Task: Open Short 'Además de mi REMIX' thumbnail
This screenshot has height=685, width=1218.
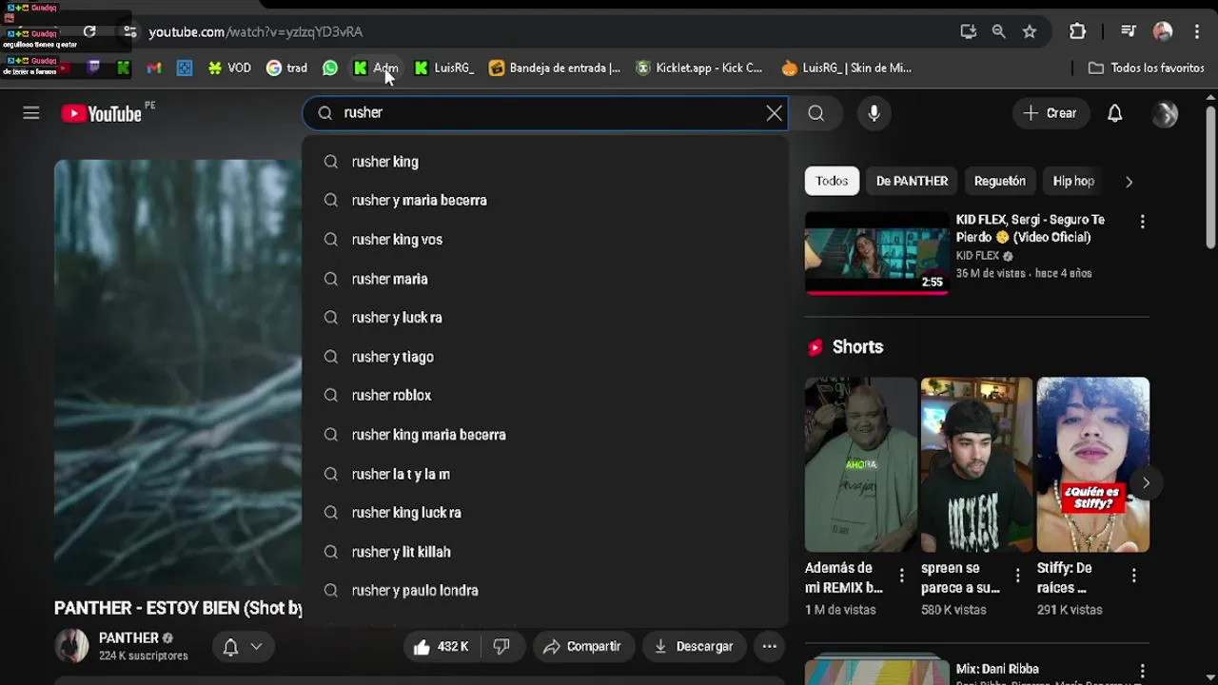Action: 860,464
